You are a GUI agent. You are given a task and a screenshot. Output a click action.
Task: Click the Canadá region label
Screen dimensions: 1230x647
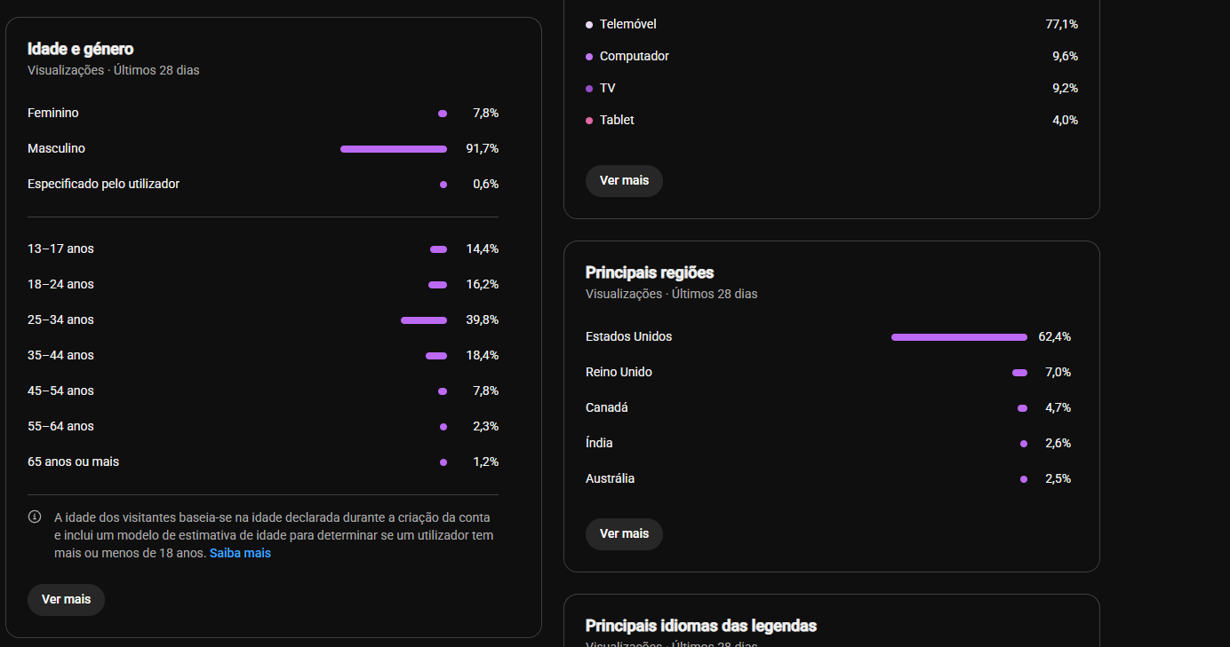pyautogui.click(x=607, y=407)
